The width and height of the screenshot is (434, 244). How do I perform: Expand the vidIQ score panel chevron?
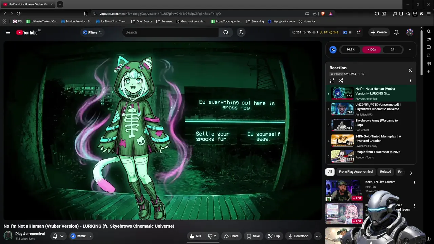(x=410, y=49)
